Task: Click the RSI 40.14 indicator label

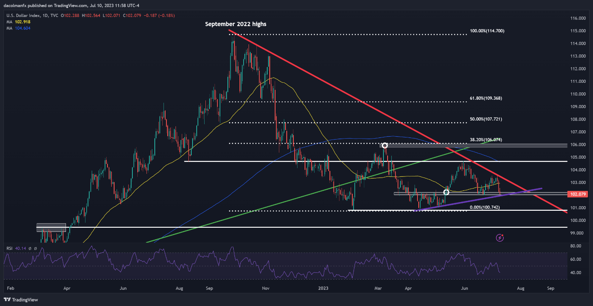Action: (x=16, y=248)
